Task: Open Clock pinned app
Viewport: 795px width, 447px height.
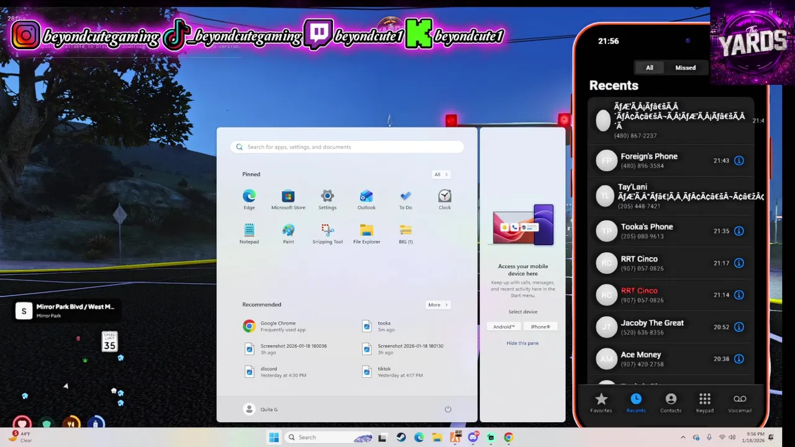Action: tap(445, 200)
